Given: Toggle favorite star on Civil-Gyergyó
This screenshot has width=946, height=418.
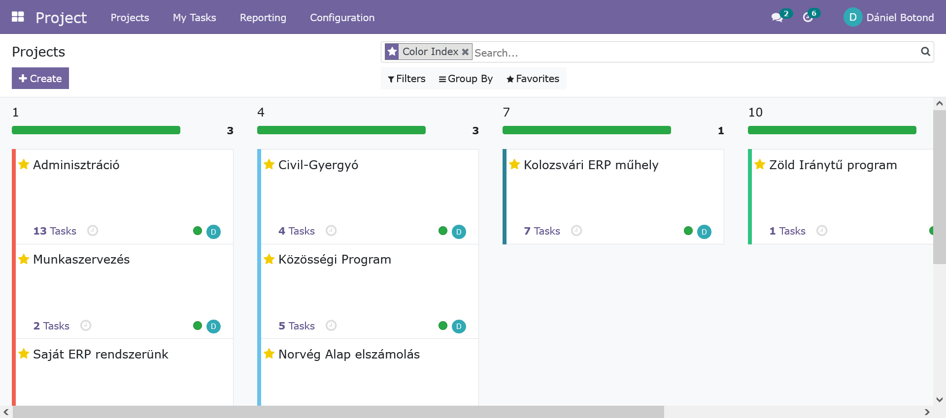Looking at the screenshot, I should (x=269, y=164).
